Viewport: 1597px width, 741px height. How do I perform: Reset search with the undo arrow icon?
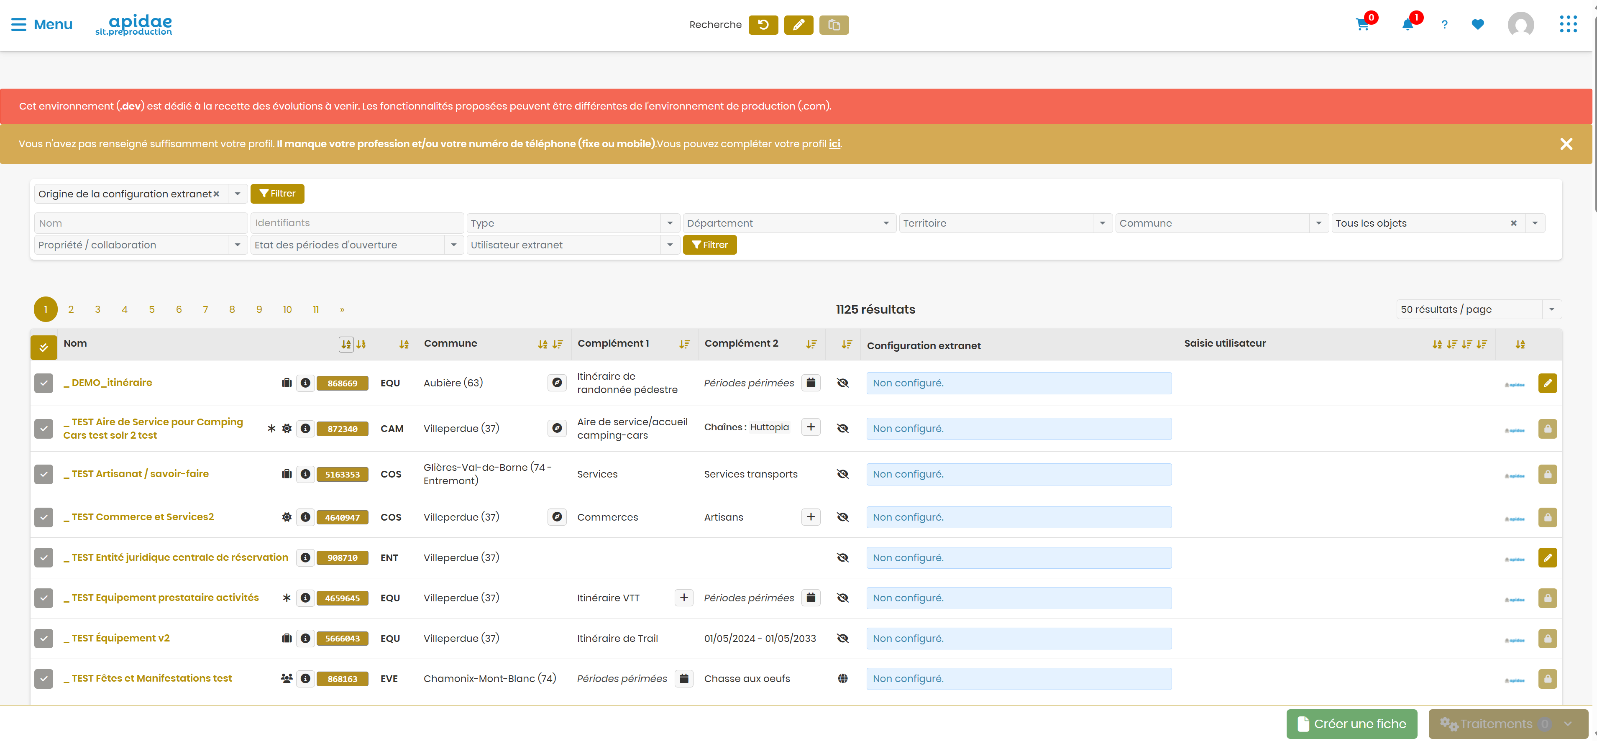(x=763, y=25)
